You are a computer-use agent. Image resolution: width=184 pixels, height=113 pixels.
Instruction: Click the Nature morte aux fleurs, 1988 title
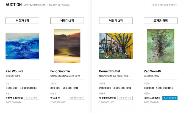(x=114, y=76)
